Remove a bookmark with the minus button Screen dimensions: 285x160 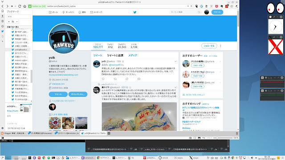[x=17, y=22]
